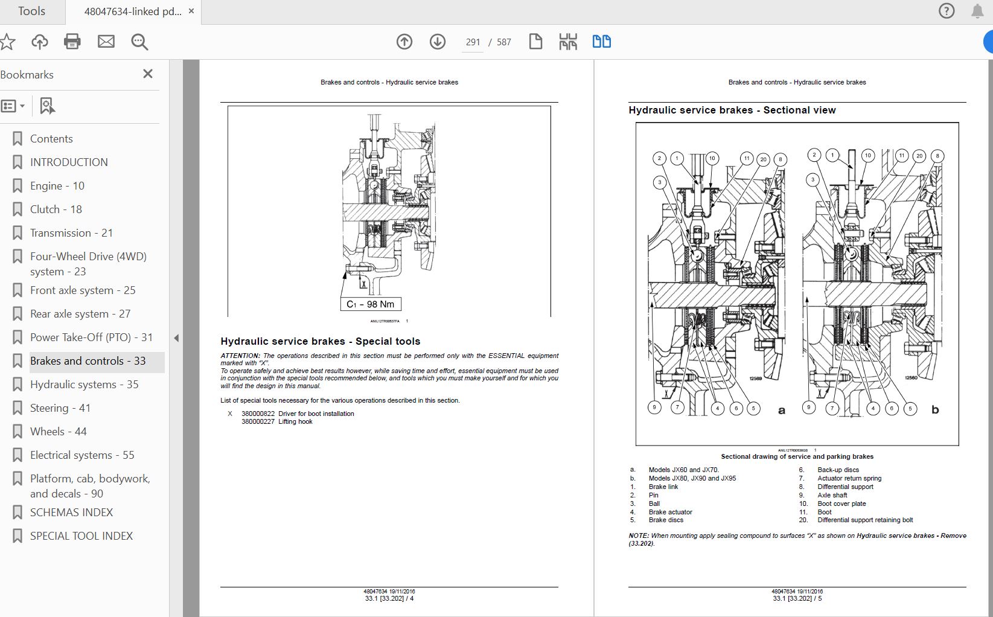Open the bookmark options dropdown
The height and width of the screenshot is (617, 993).
[13, 106]
